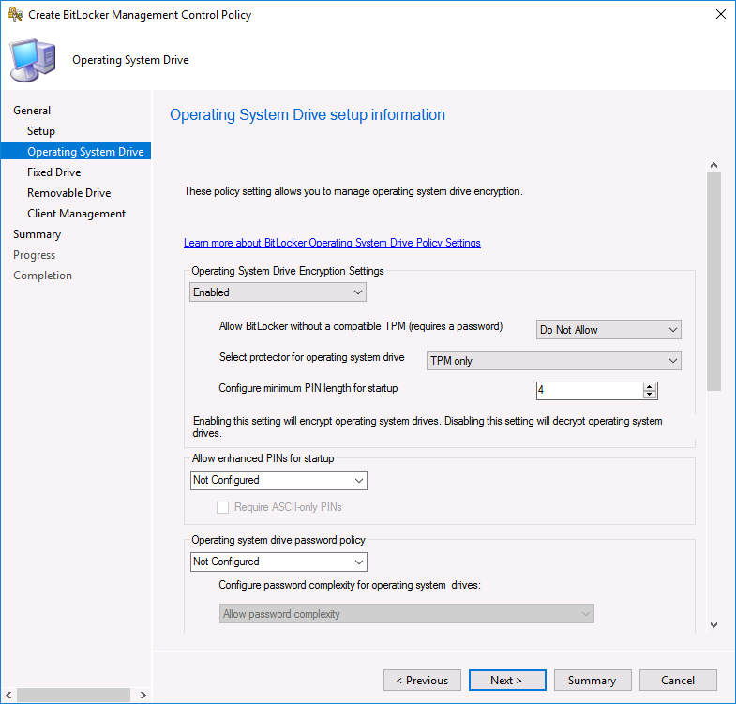Click the minimum PIN length field
736x704 pixels.
click(x=590, y=391)
